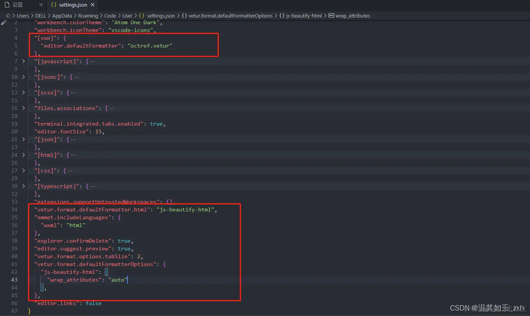Expand the folded "files.associations" block
The image size is (530, 316).
point(23,108)
